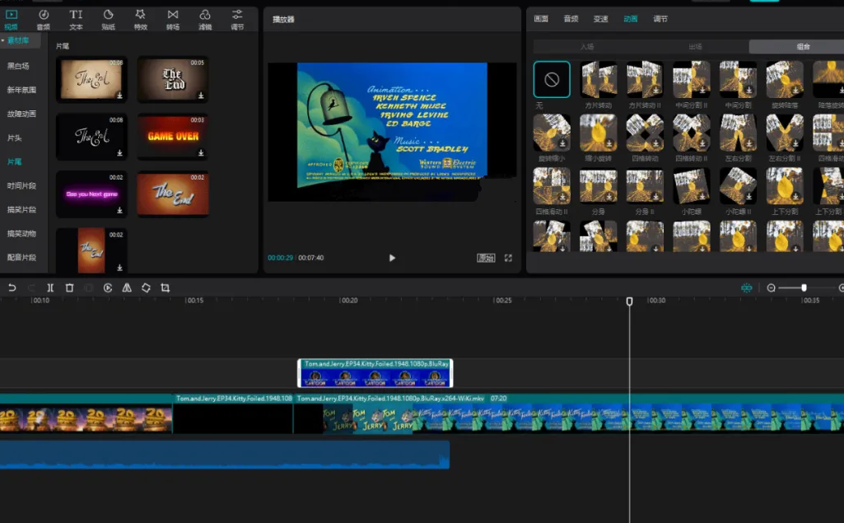Select the 入场 animation sub-tab
844x523 pixels.
point(587,47)
